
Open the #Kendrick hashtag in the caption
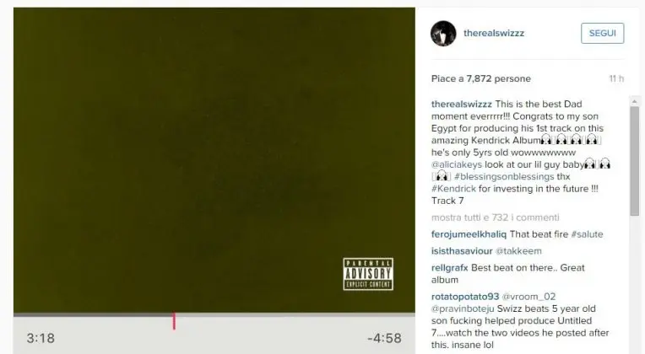(453, 189)
